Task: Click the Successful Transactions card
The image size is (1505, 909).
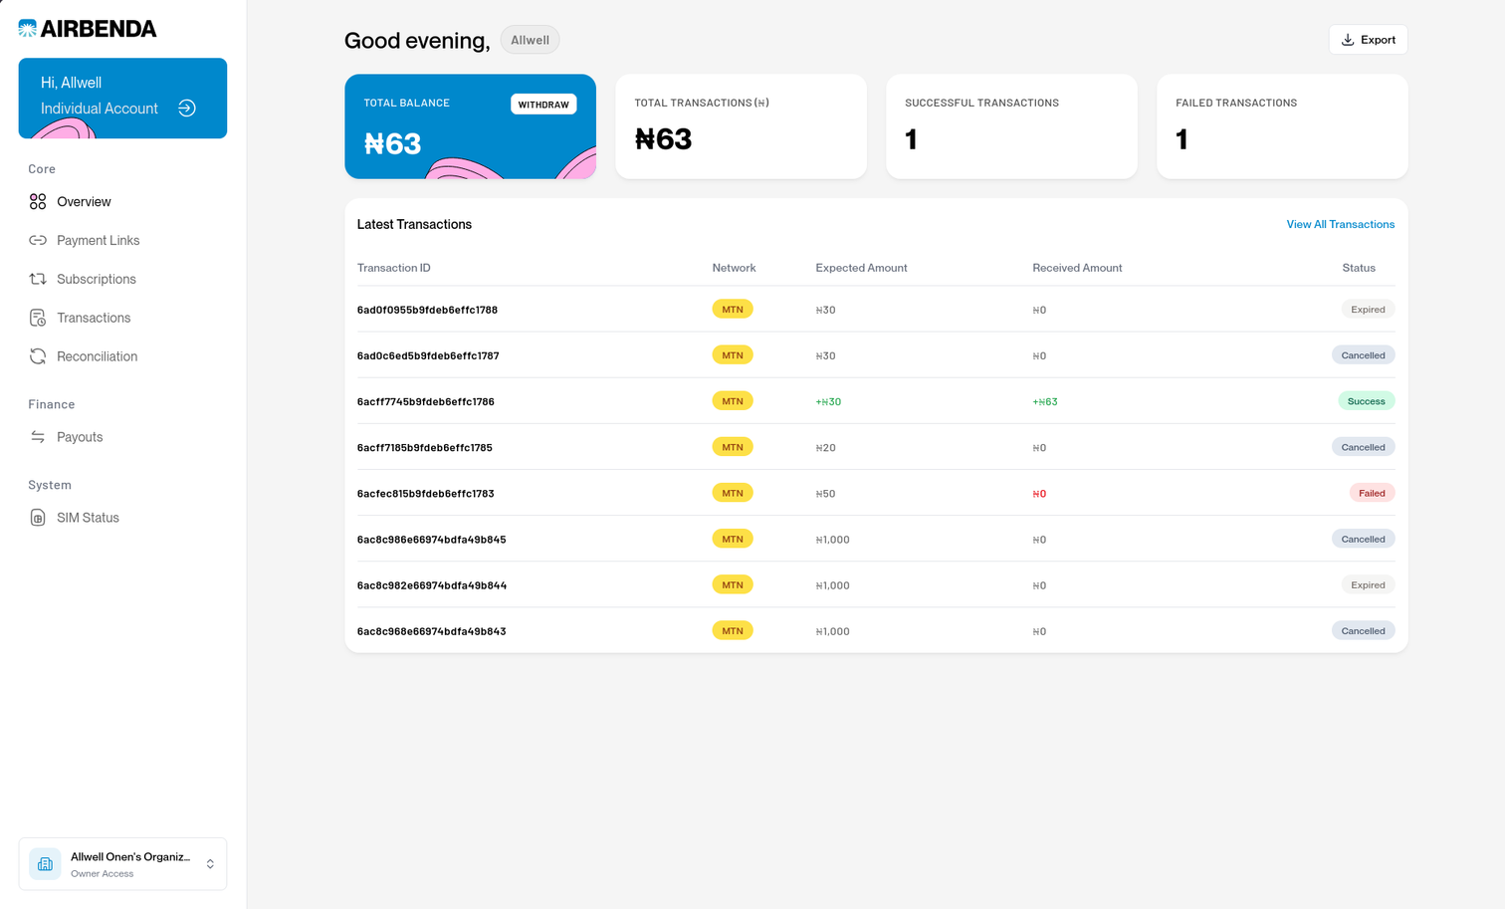Action: pyautogui.click(x=1011, y=126)
